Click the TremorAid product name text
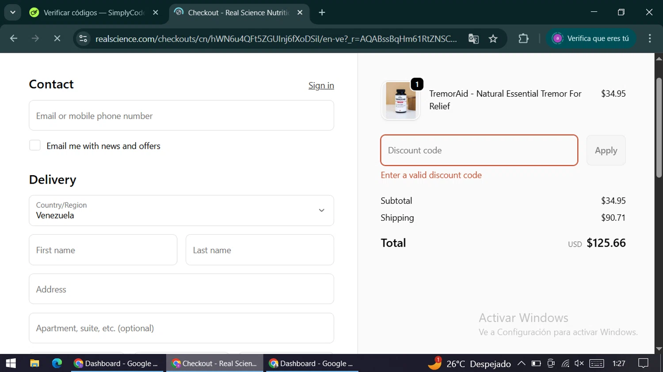The image size is (663, 372). click(x=505, y=100)
